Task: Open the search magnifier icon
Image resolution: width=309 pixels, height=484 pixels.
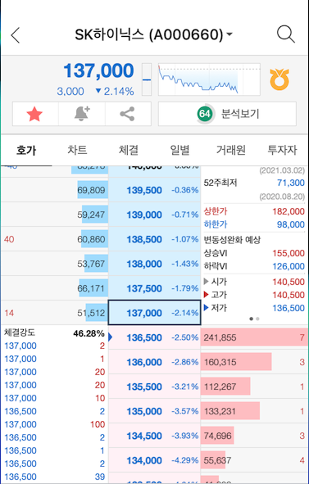Action: (x=286, y=34)
